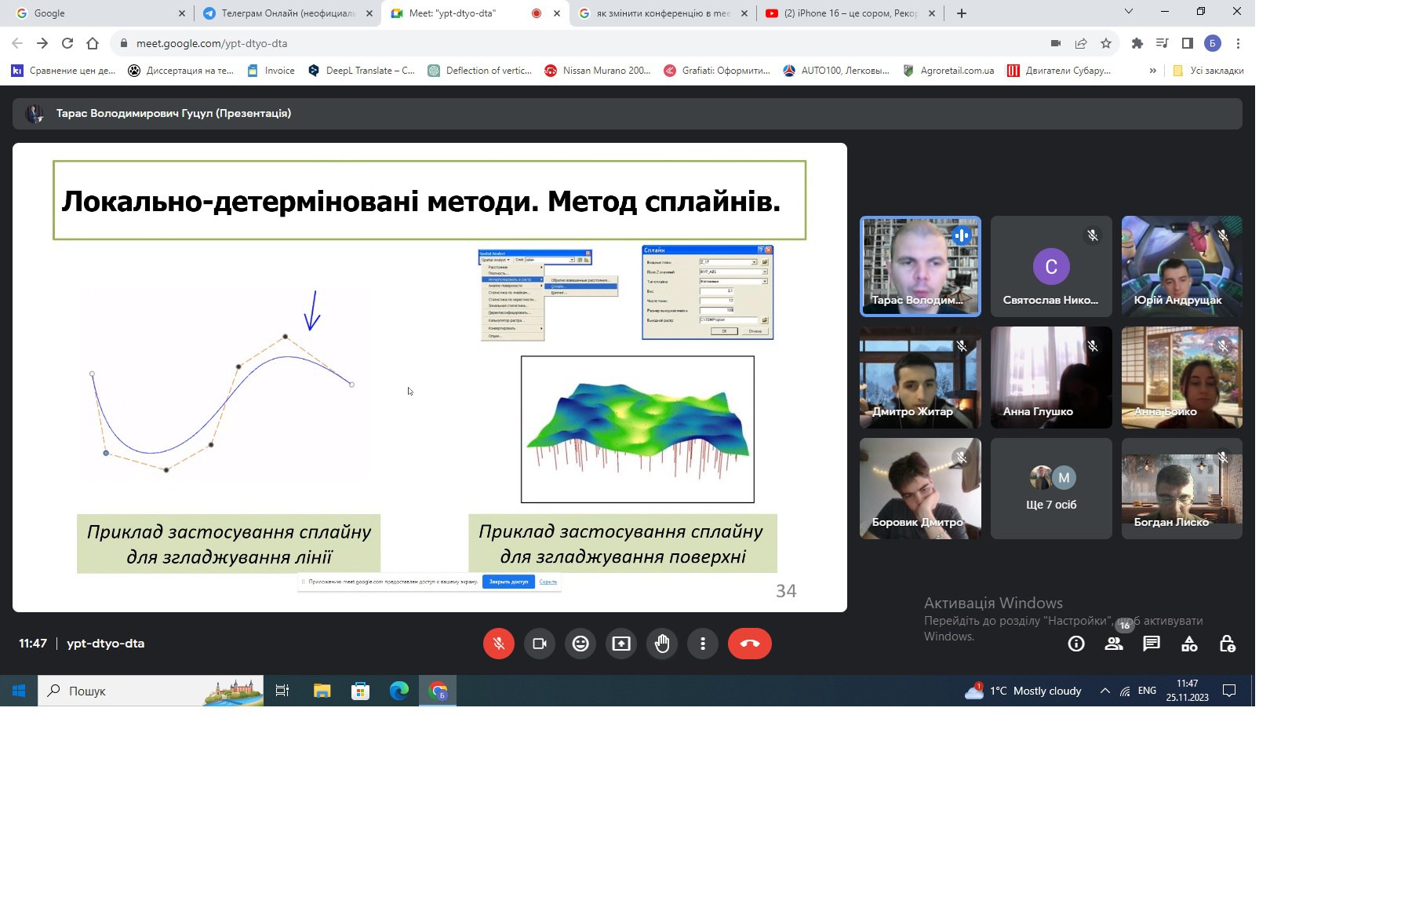Expand the hidden bookmarks chevron
This screenshot has height=923, width=1401.
click(x=1152, y=71)
